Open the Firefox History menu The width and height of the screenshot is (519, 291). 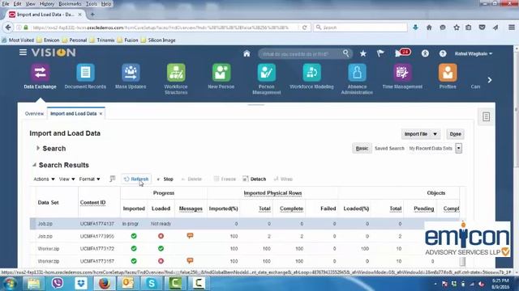[47, 4]
